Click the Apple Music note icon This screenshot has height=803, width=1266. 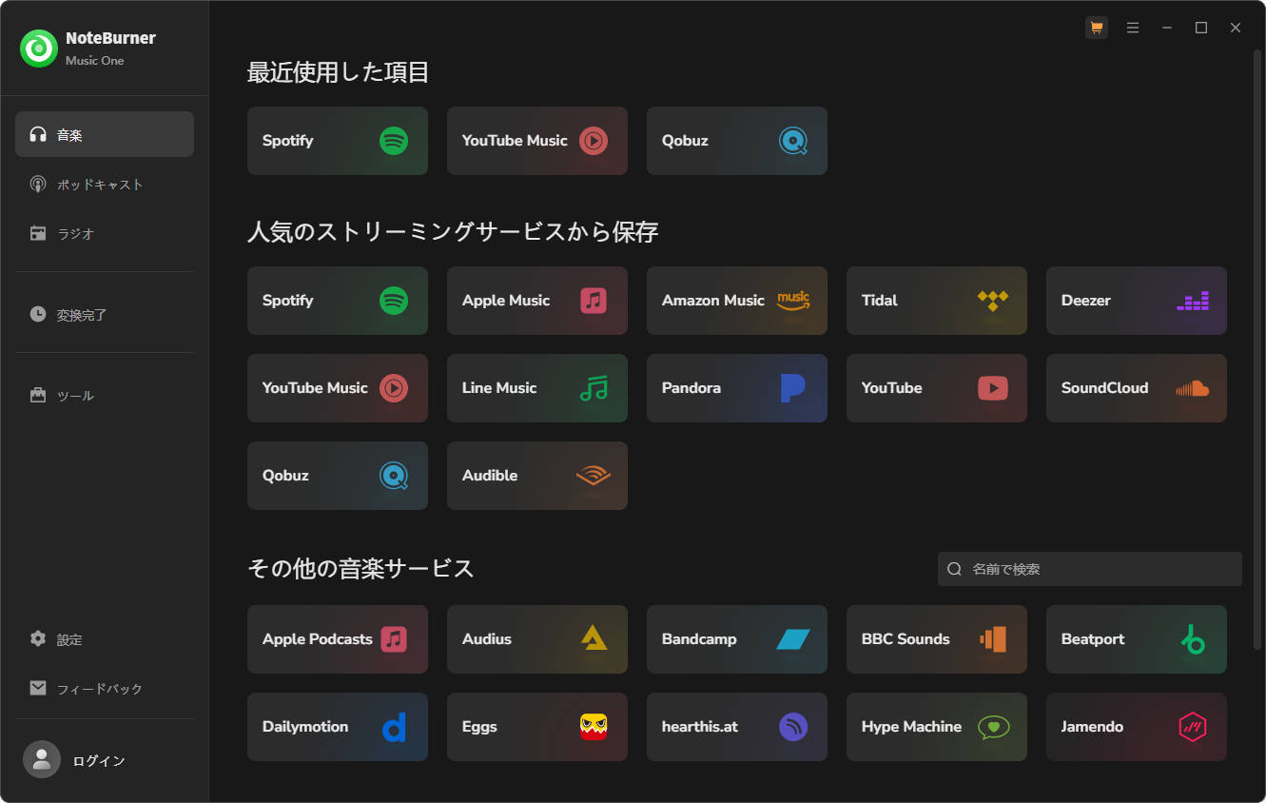coord(594,301)
